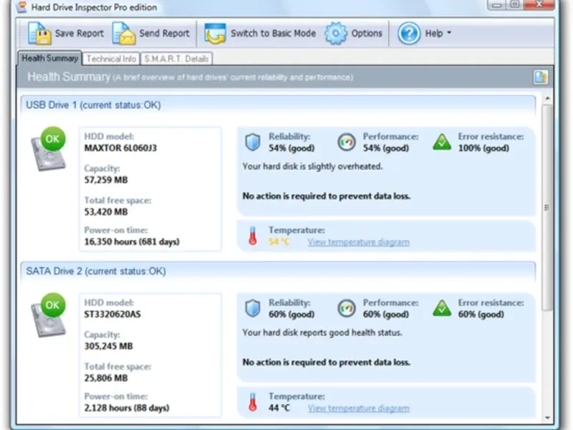This screenshot has width=573, height=430.
Task: Click the 57,259 MB capacity value
Action: click(x=106, y=180)
